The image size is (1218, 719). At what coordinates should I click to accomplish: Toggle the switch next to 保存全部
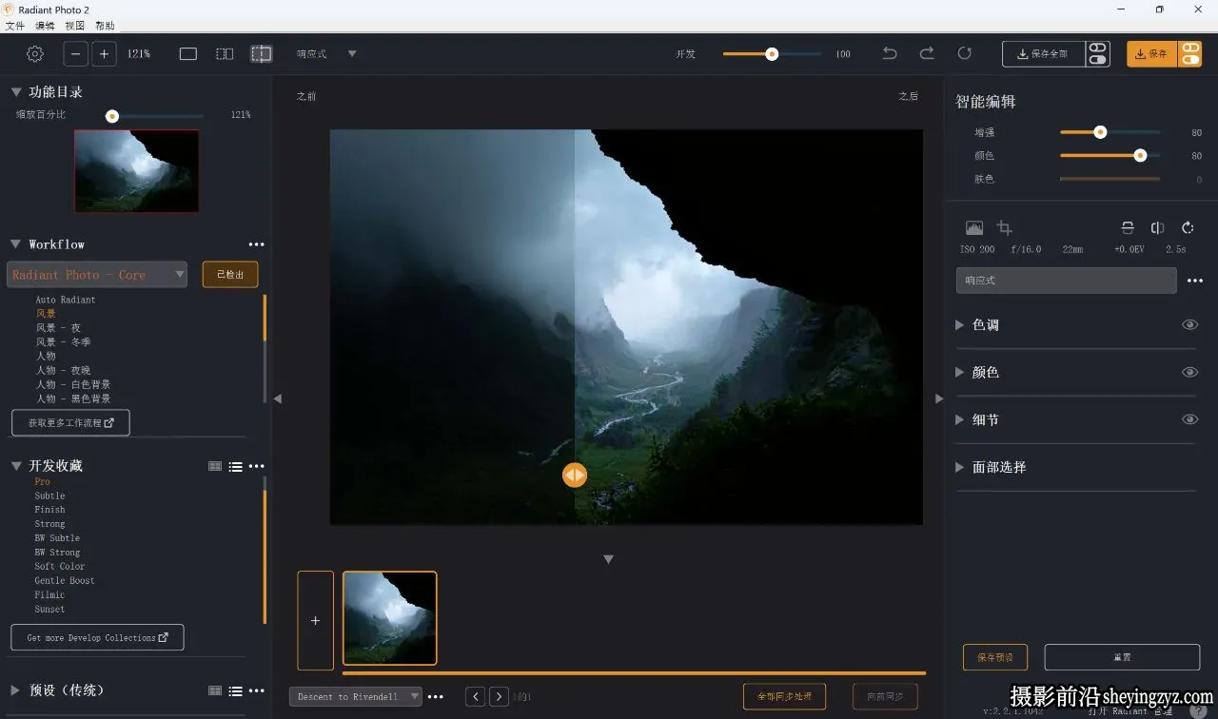(1098, 54)
